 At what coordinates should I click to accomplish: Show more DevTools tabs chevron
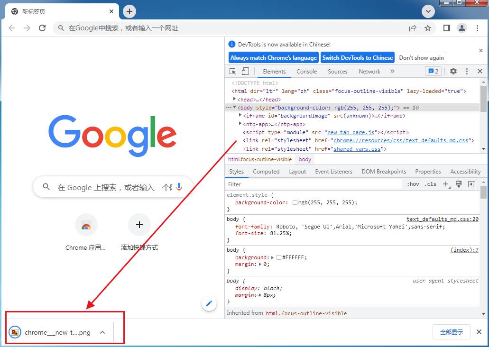[392, 72]
